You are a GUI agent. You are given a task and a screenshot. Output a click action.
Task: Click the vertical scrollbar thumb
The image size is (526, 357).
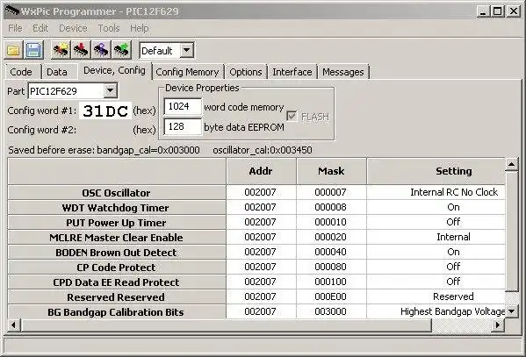pos(512,232)
